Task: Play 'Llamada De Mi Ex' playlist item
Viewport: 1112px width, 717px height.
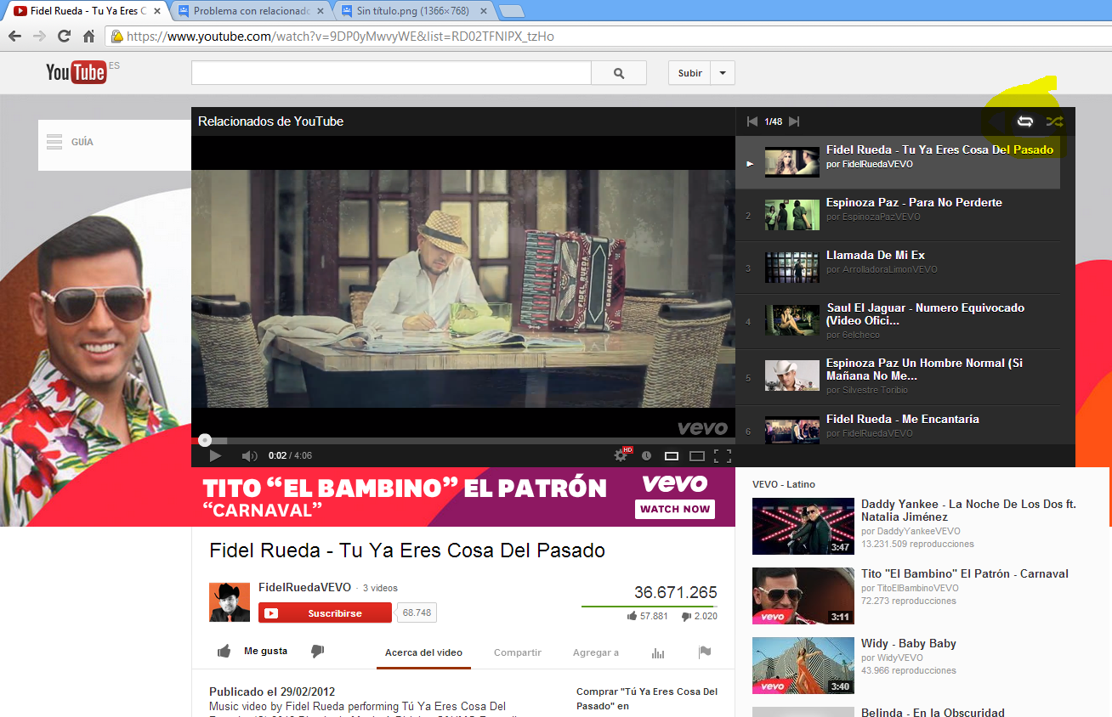Action: 898,268
